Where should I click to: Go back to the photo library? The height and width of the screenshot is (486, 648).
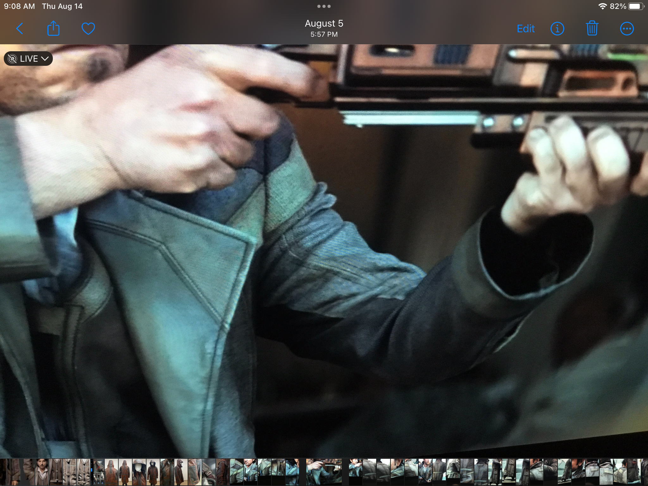point(20,29)
